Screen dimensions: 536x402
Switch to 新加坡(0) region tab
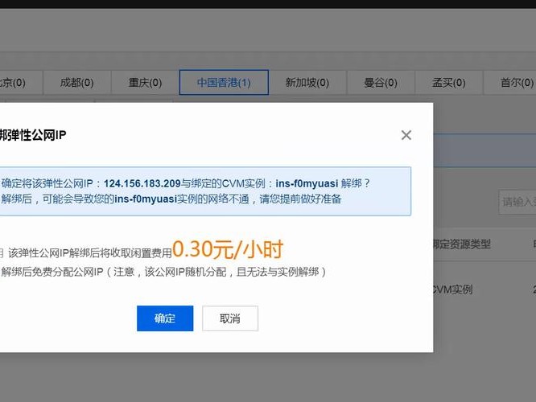click(x=307, y=82)
